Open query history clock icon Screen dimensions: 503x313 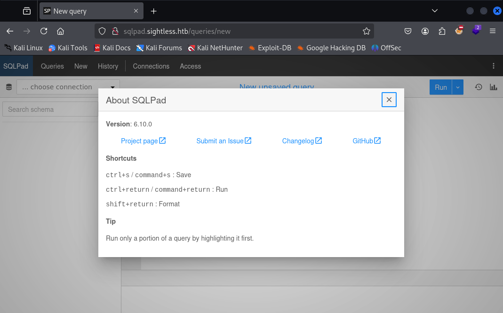point(479,87)
